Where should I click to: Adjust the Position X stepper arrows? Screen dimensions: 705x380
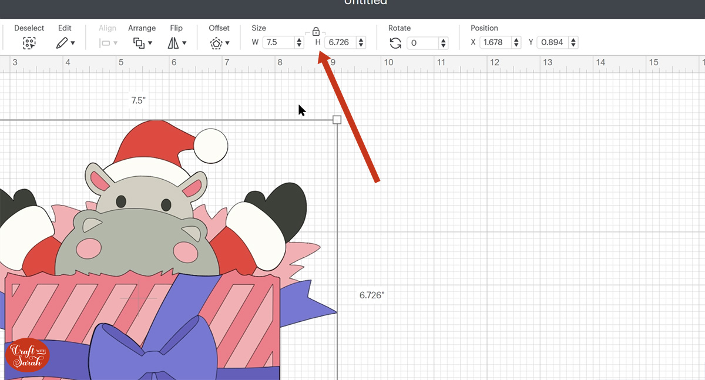pyautogui.click(x=516, y=42)
